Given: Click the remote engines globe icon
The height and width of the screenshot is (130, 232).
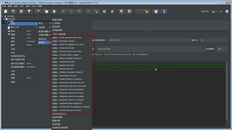Looking at the screenshot, I should [227, 11].
